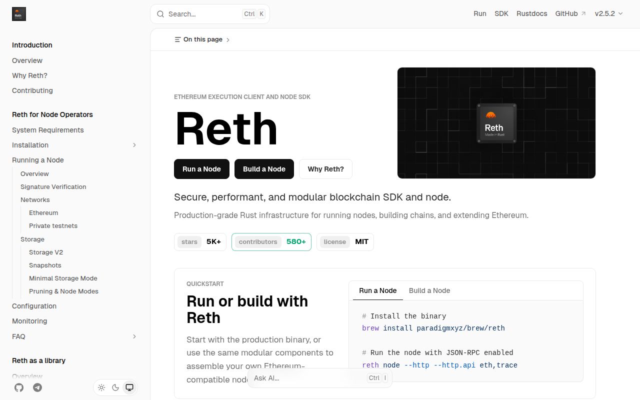This screenshot has height=400, width=640.
Task: Open SDK in the top navigation
Action: pos(501,13)
